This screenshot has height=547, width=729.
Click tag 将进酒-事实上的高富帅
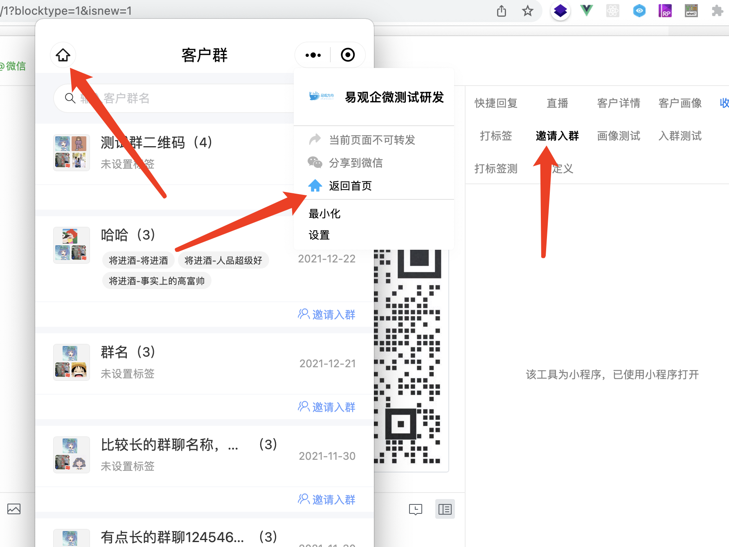[157, 281]
